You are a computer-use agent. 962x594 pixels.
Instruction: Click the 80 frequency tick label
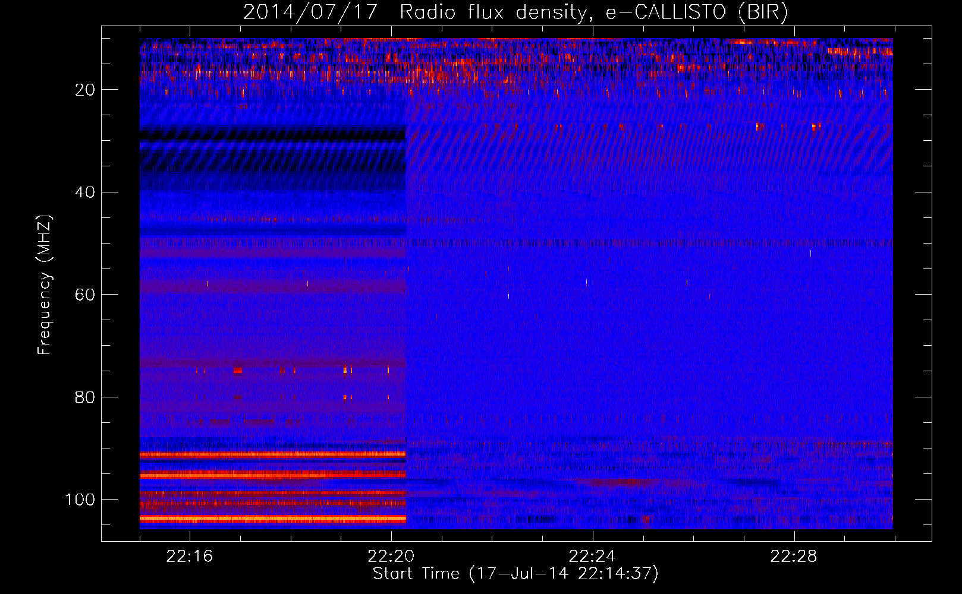[x=85, y=397]
